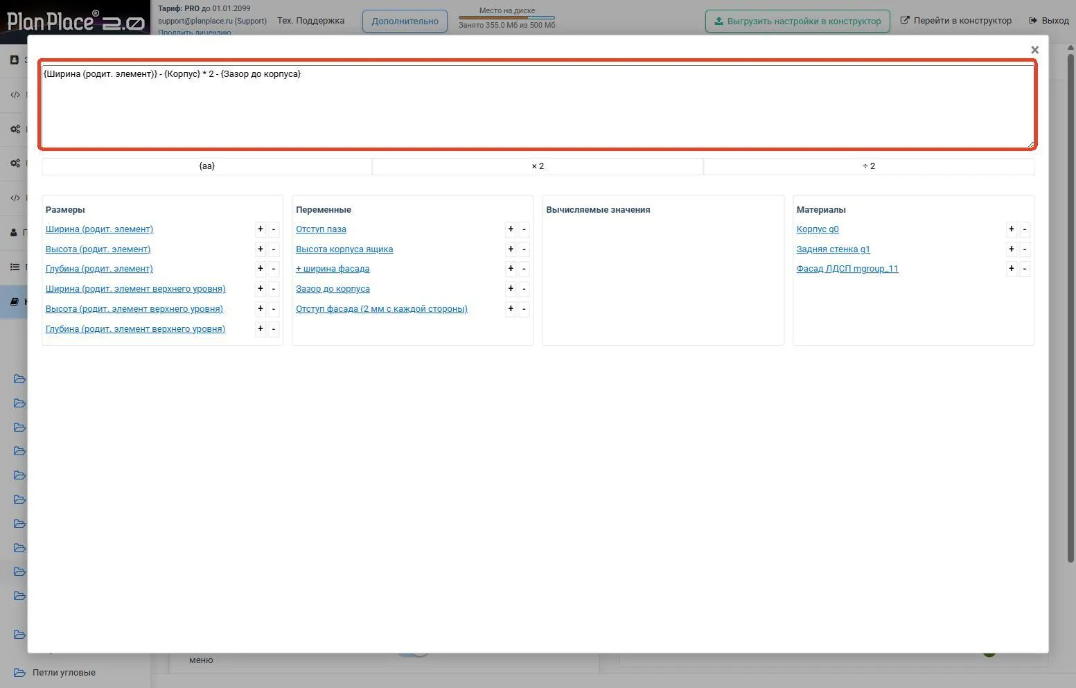This screenshot has height=688, width=1076.
Task: Insert Ширина (родит. элемент) variable
Action: (99, 229)
